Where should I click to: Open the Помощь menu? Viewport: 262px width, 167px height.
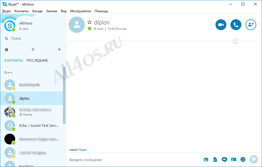click(101, 11)
